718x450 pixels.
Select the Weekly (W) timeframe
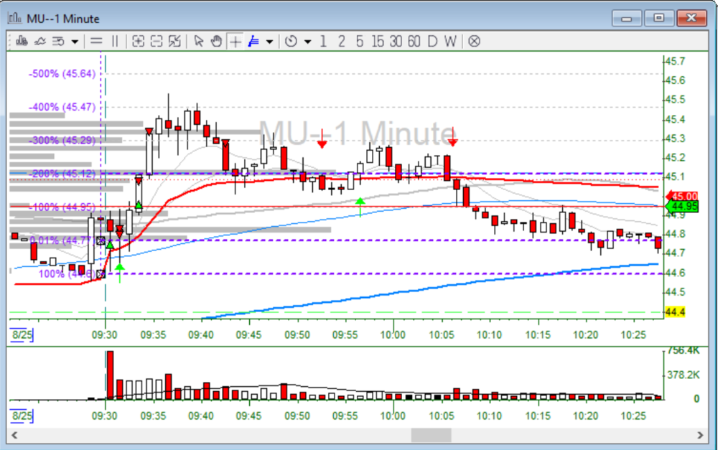(449, 42)
